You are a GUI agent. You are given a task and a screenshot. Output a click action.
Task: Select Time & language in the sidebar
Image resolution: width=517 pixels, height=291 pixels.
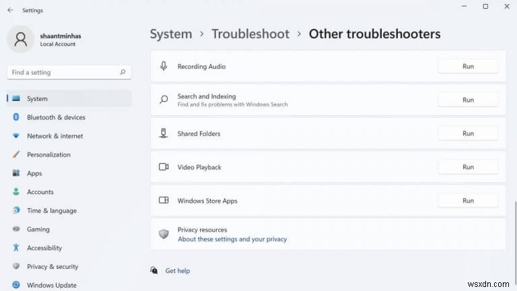pos(51,211)
